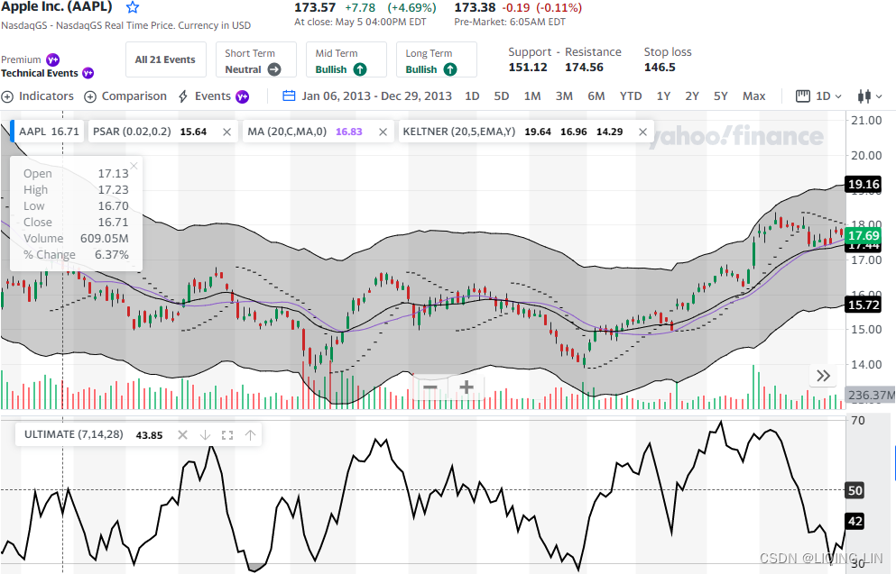
Task: Open the Short Term Neutral card
Action: click(x=256, y=59)
